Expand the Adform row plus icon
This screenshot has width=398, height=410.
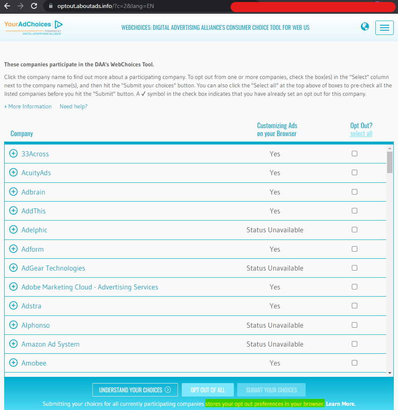click(x=13, y=249)
